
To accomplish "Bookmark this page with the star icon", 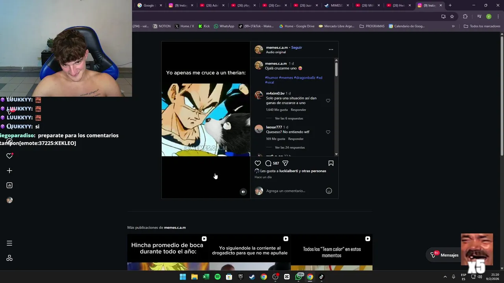I will 452,17.
